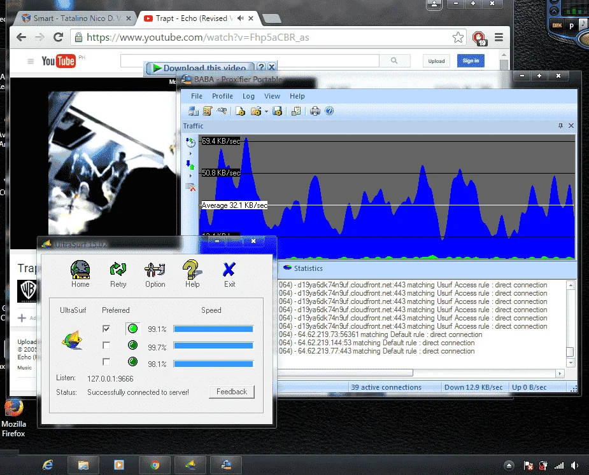Image resolution: width=589 pixels, height=475 pixels.
Task: Click UltraSurf boat logo icon
Action: (x=73, y=340)
